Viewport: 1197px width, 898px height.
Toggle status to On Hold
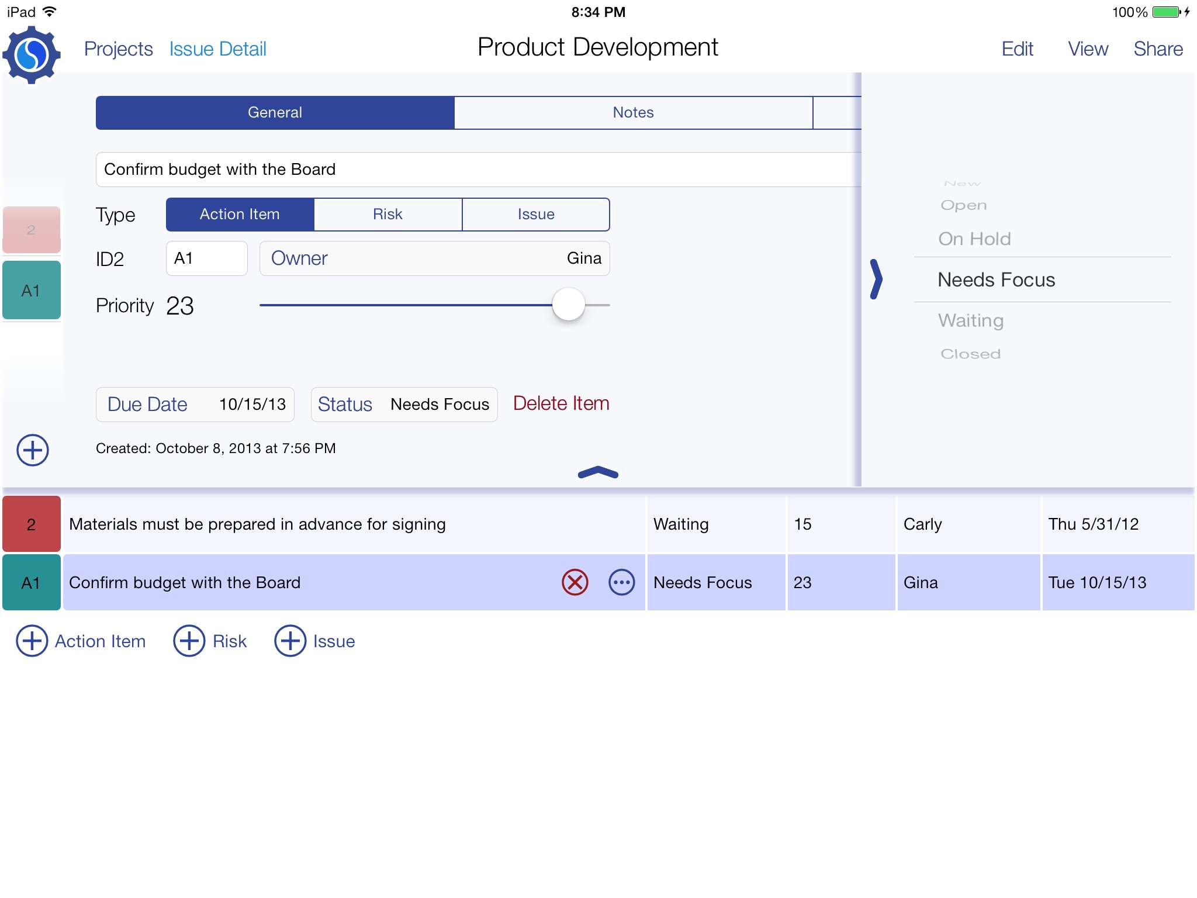tap(974, 239)
